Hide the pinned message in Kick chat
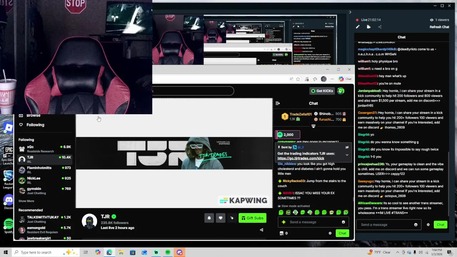This screenshot has height=257, width=457. (347, 147)
